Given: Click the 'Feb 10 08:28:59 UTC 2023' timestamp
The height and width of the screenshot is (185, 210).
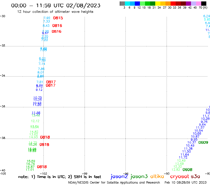Looking at the screenshot, I should [x=186, y=182].
